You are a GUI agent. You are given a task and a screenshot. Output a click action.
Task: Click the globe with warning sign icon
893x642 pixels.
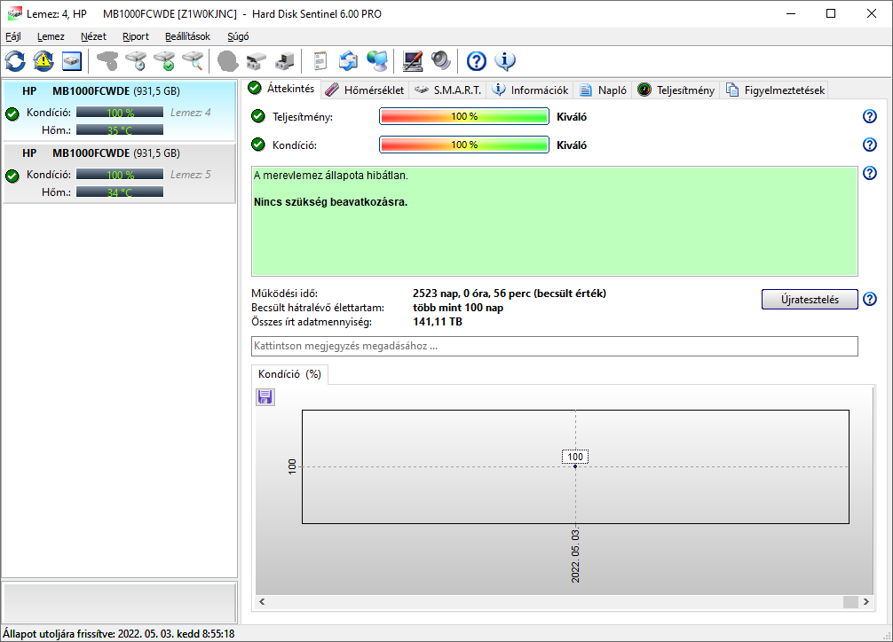point(43,61)
